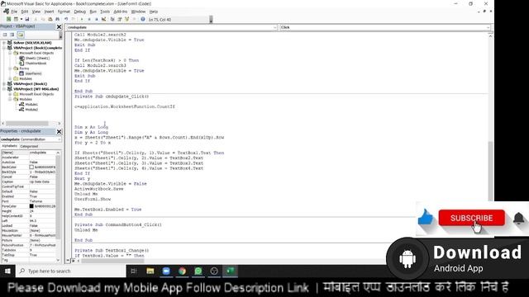Expand the VBAProject (Book1) node
The image size is (529, 297).
pos(4,84)
